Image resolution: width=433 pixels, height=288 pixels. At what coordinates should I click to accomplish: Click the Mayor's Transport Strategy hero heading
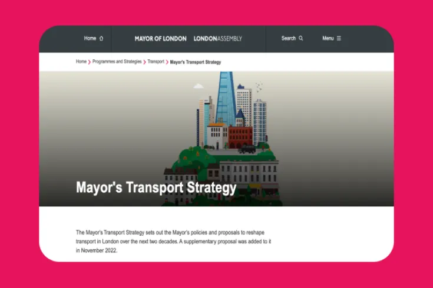pyautogui.click(x=156, y=187)
